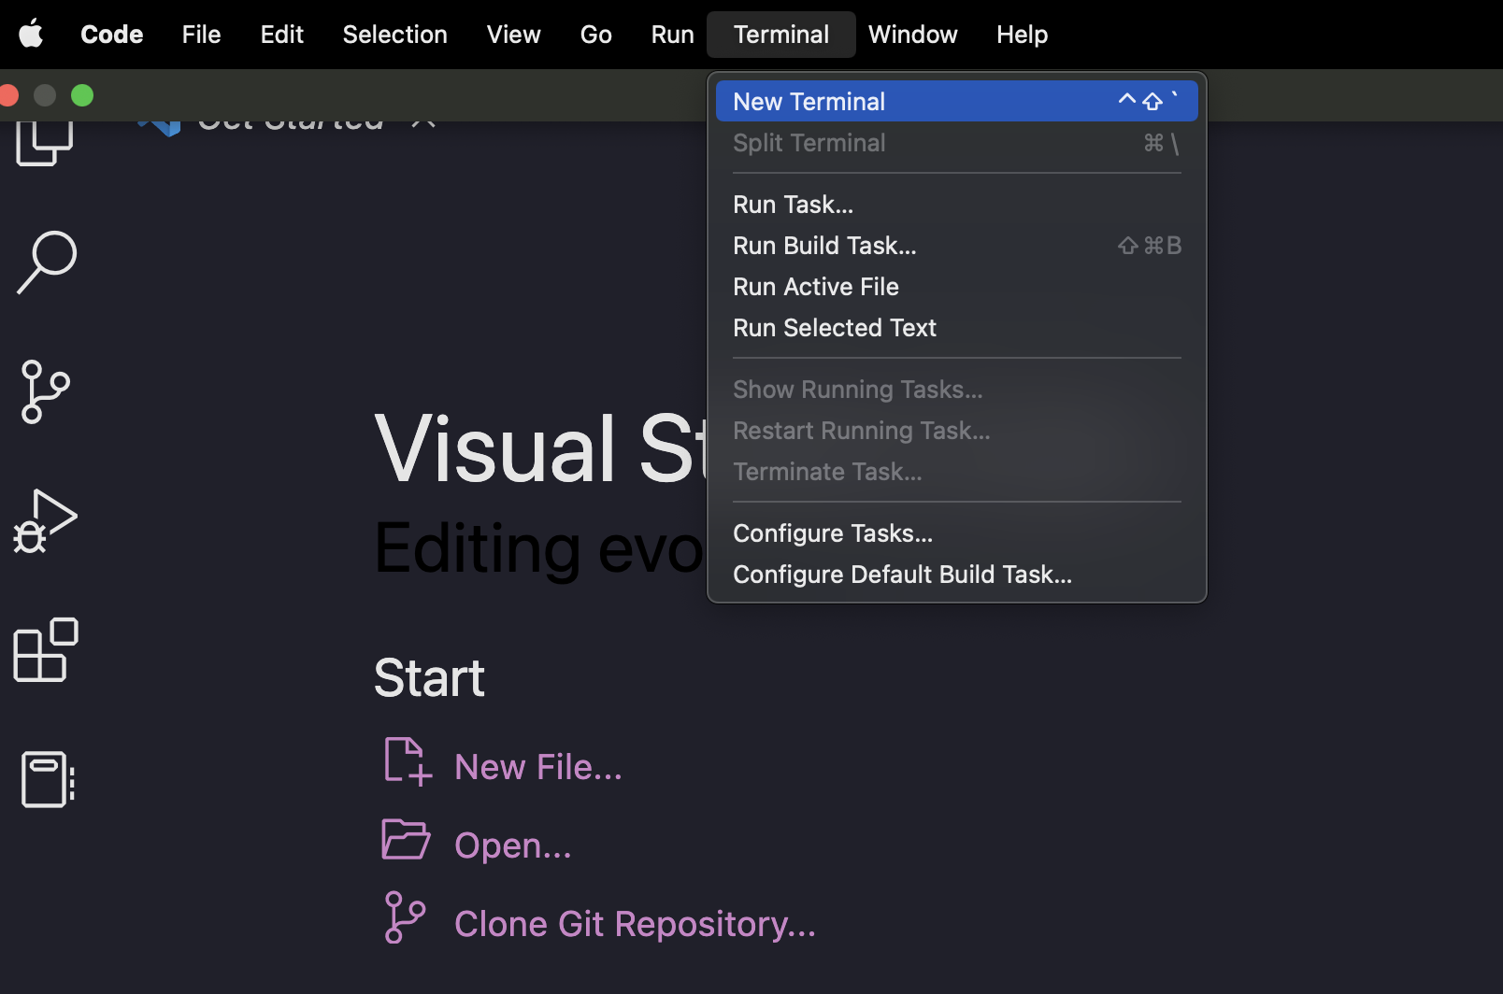The width and height of the screenshot is (1503, 994).
Task: Choose Configure Tasks... entry
Action: [956, 533]
